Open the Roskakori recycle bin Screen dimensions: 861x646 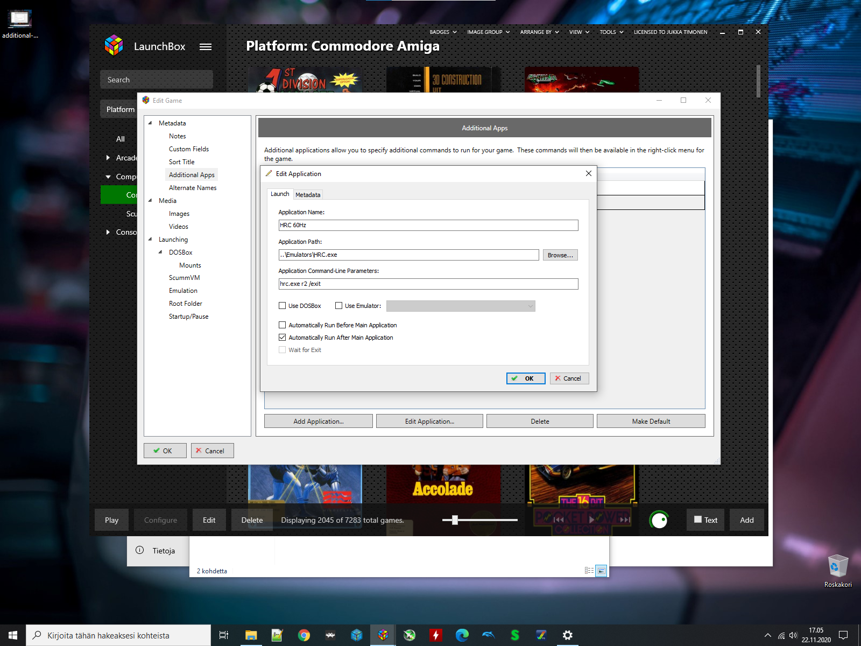[x=838, y=571]
